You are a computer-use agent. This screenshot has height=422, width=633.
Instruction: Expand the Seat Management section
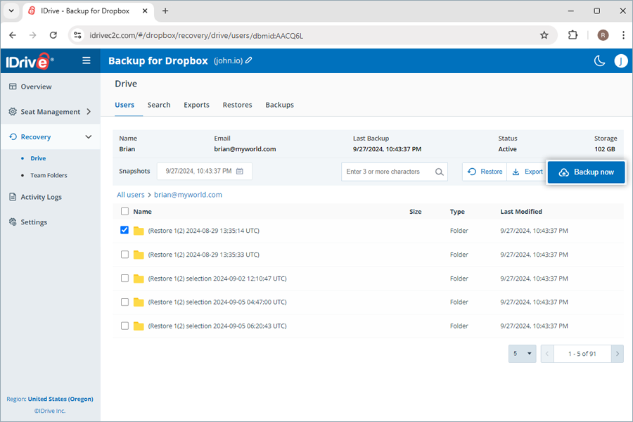coord(88,111)
